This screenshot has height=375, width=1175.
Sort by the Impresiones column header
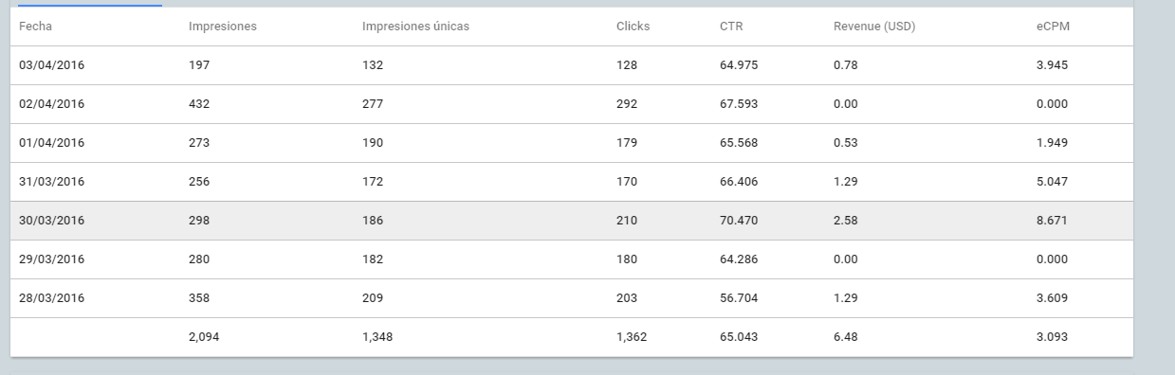(223, 27)
